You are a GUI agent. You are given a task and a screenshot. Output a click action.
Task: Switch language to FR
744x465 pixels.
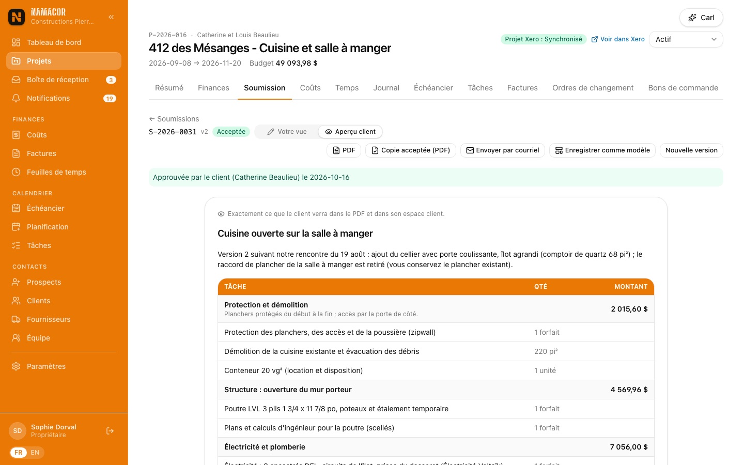pos(19,453)
